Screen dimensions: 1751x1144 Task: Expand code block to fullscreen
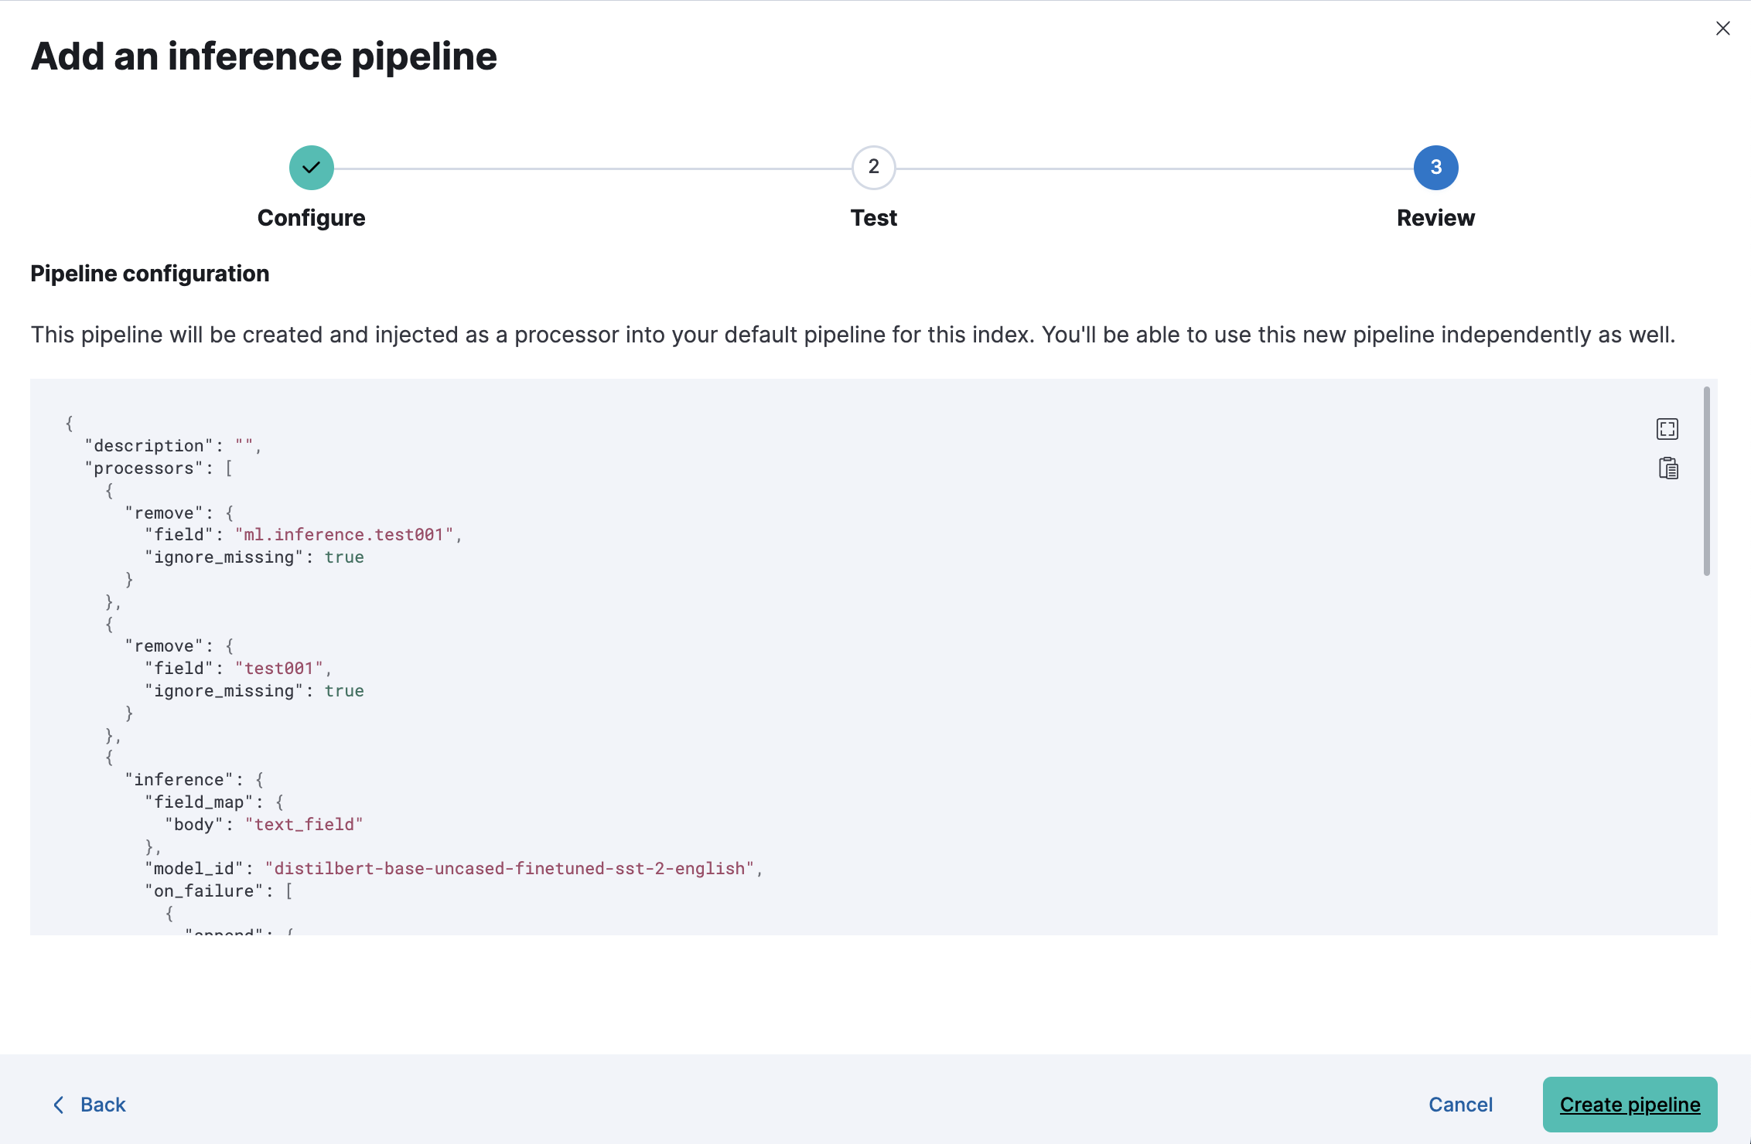click(1667, 429)
